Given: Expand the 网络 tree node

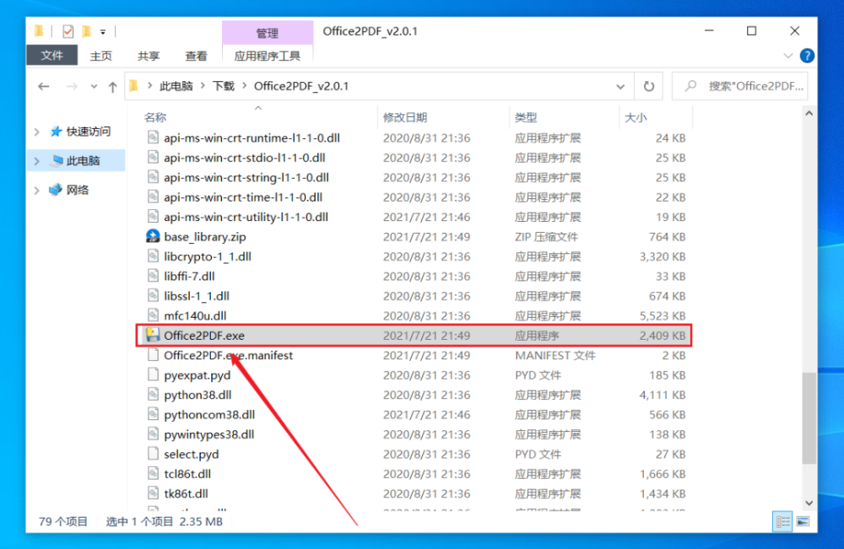Looking at the screenshot, I should point(36,190).
